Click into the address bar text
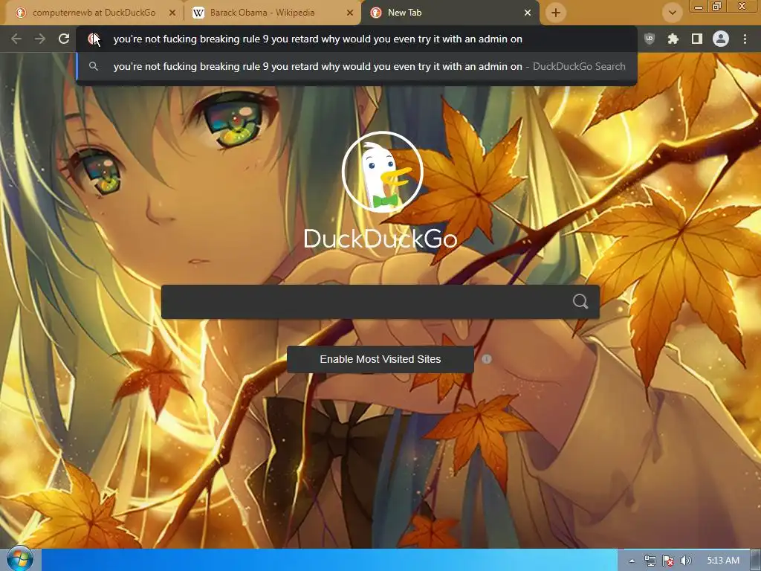 pyautogui.click(x=317, y=39)
